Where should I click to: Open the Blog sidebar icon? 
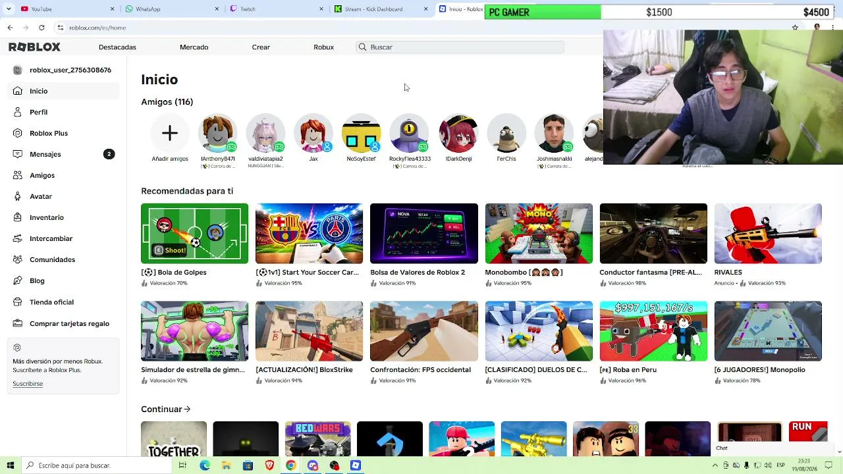coord(17,280)
